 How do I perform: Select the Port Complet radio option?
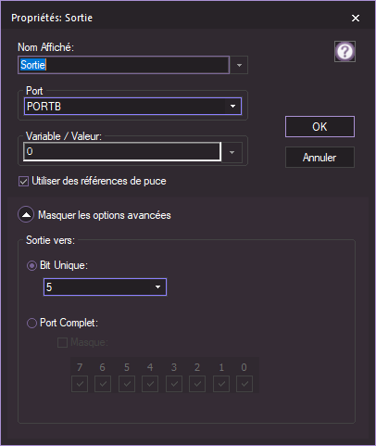pos(31,323)
